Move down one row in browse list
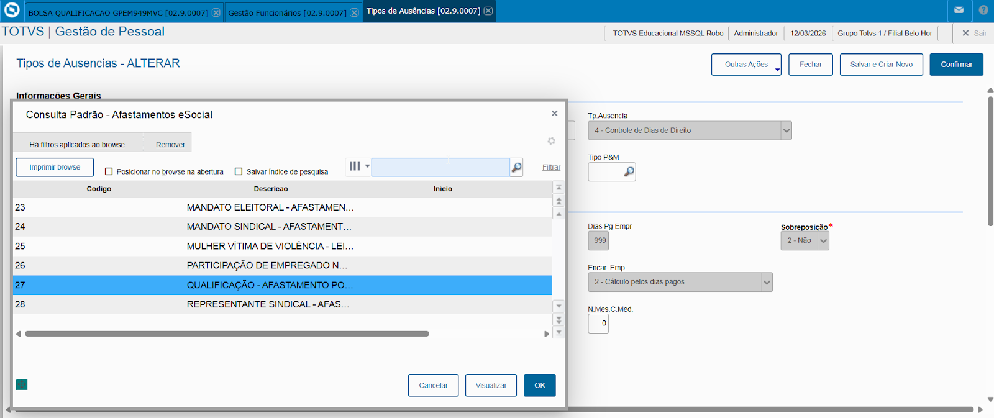This screenshot has width=994, height=418. [559, 306]
